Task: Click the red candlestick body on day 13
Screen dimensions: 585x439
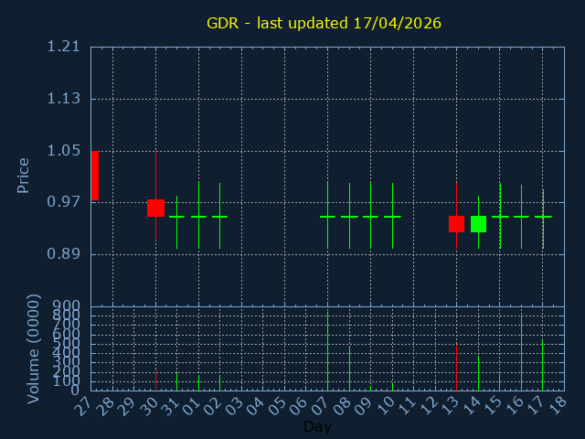Action: 456,224
